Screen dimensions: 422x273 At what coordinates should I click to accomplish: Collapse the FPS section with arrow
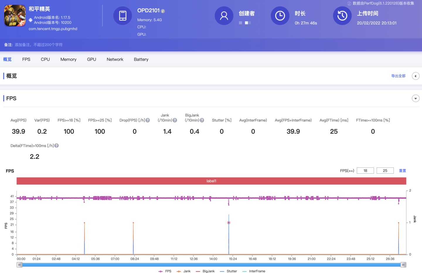[x=415, y=99]
